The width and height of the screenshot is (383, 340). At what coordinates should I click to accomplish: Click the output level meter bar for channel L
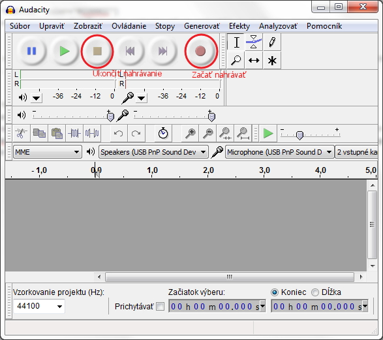pos(67,74)
